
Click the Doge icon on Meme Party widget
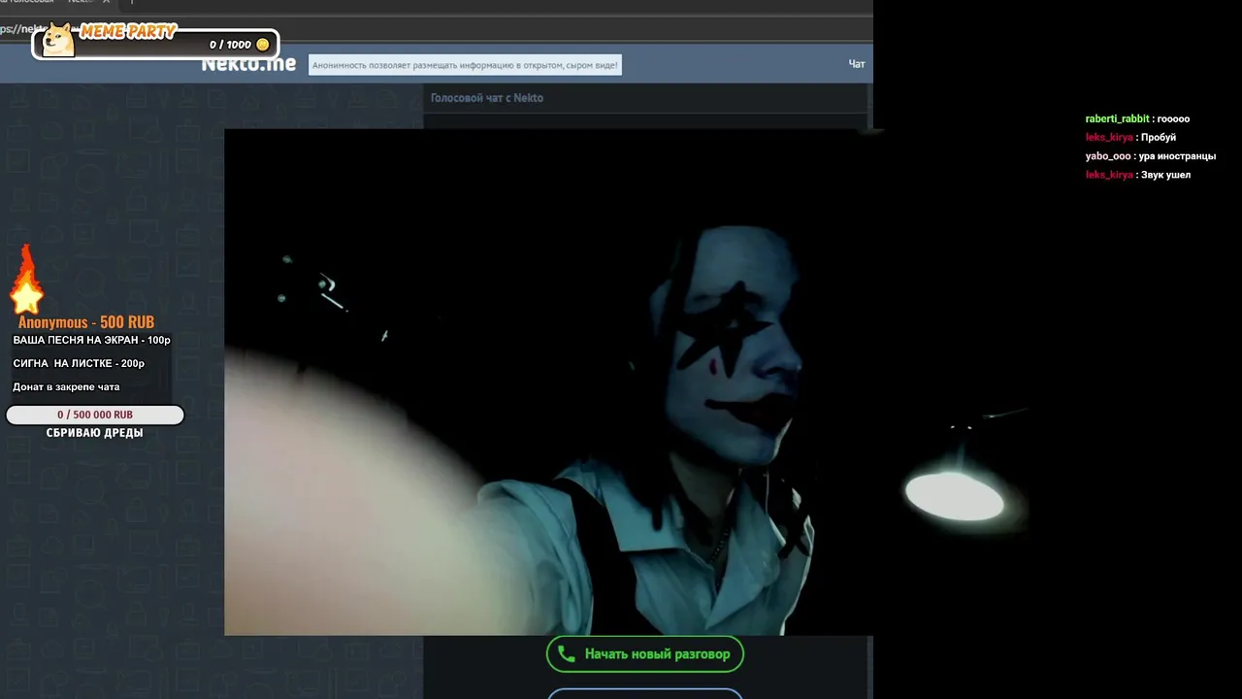58,40
